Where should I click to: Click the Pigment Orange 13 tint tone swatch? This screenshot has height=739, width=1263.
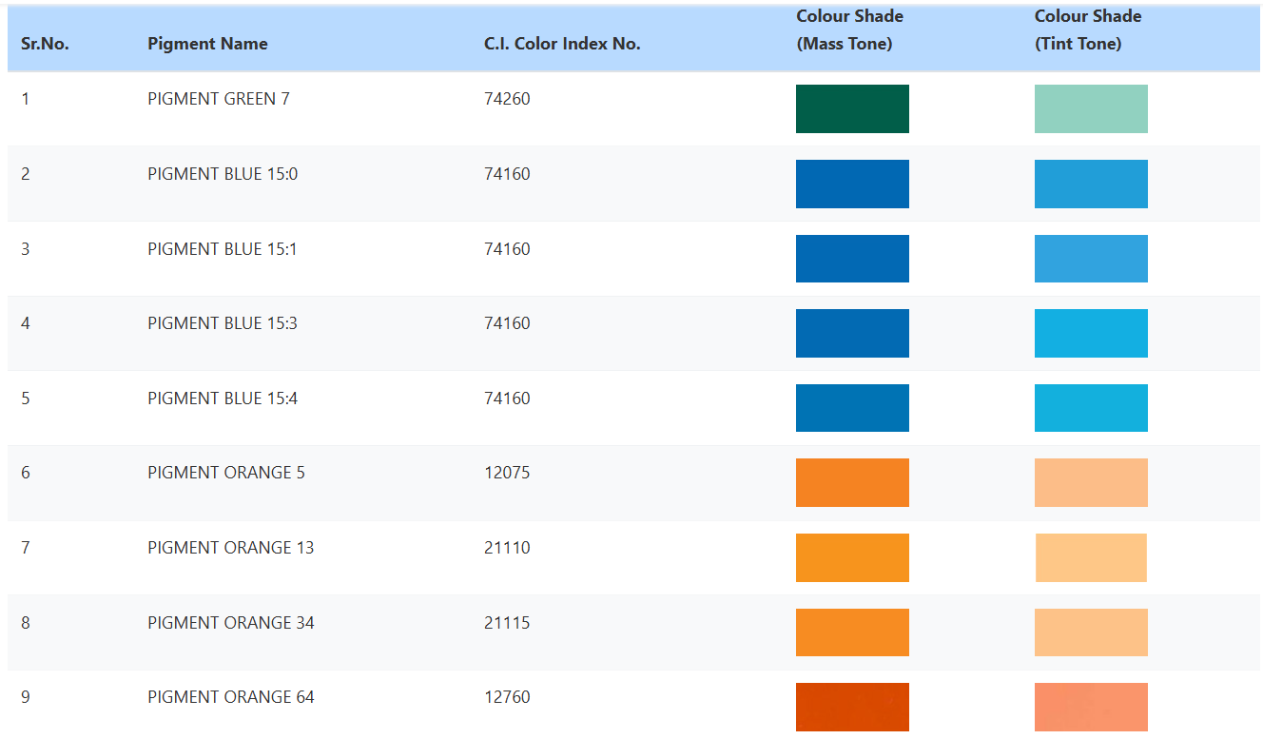pos(1091,557)
